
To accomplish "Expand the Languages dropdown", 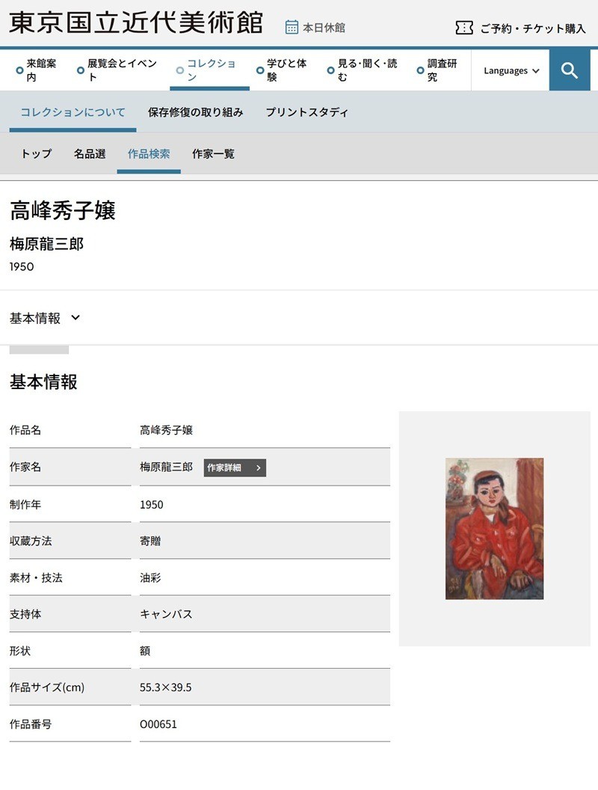I will 510,70.
